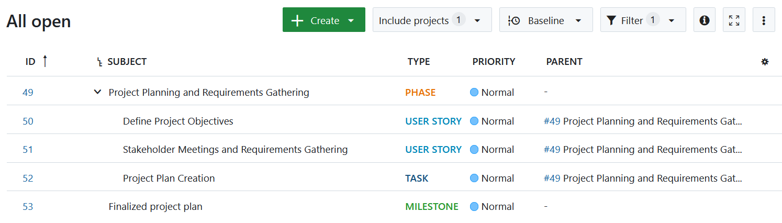Open table column settings gear icon

click(x=765, y=62)
